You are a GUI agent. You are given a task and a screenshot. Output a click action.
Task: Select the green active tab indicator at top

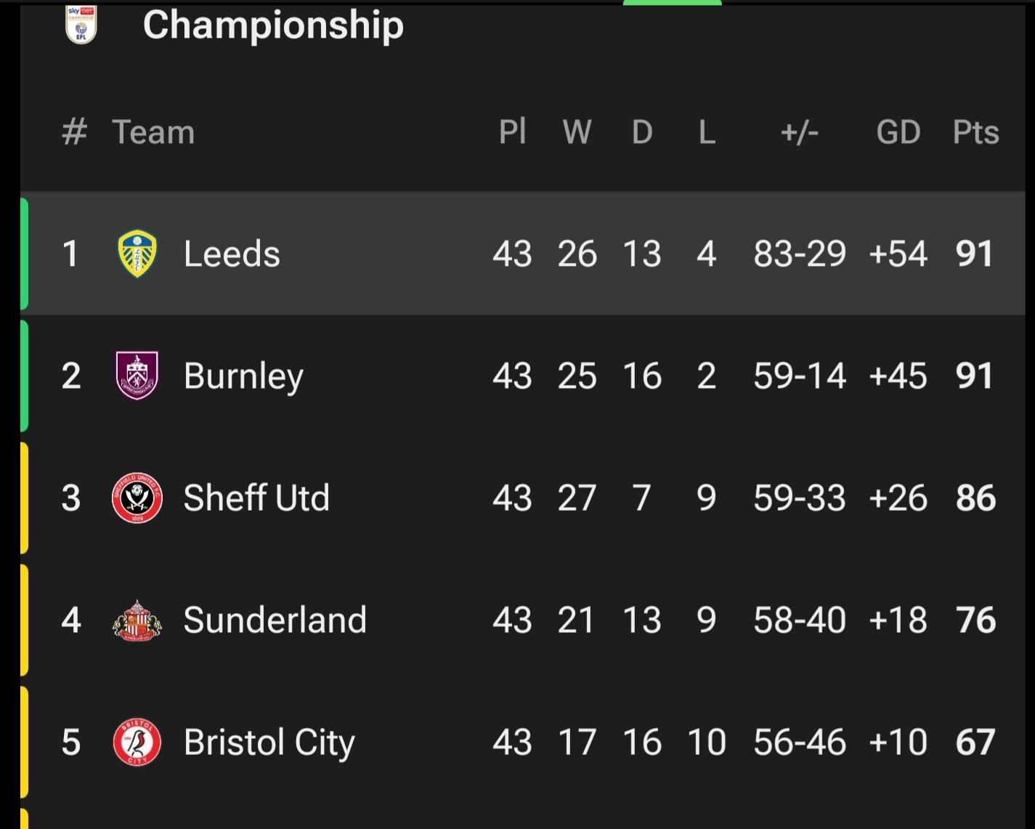[673, 3]
